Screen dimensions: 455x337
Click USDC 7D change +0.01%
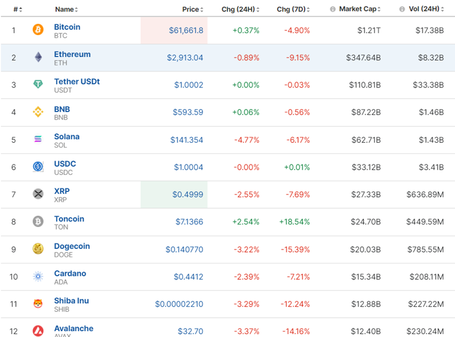coord(297,167)
